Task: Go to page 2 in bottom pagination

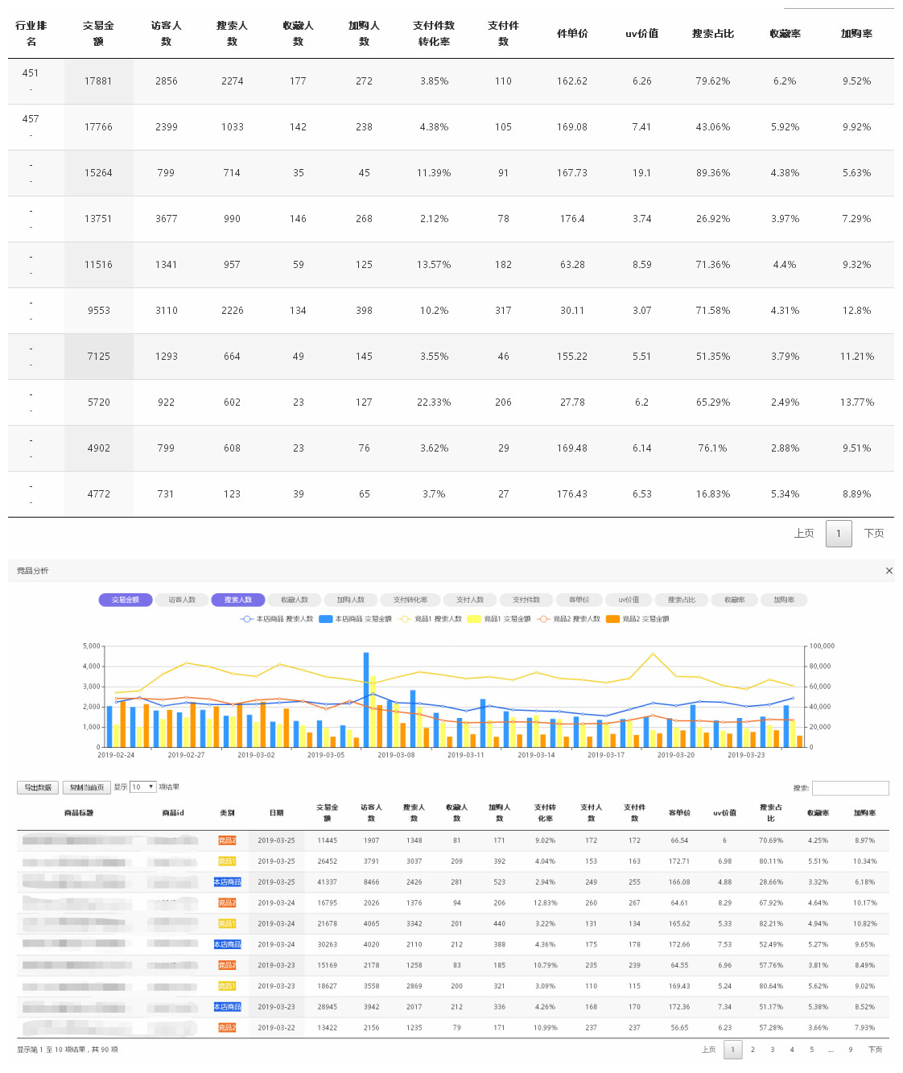Action: tap(752, 1050)
